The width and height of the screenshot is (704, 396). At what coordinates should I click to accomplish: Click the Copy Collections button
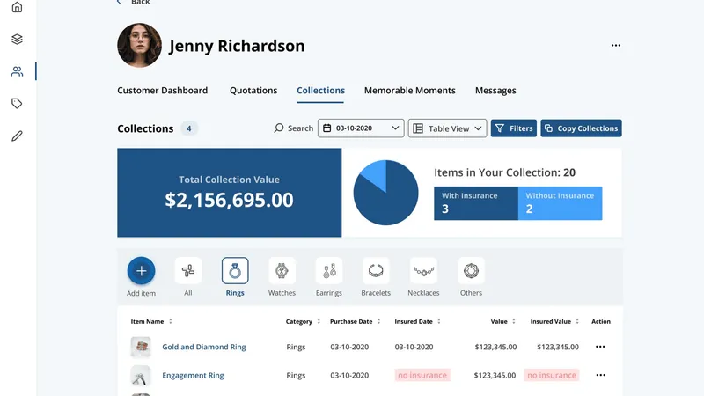click(x=581, y=128)
